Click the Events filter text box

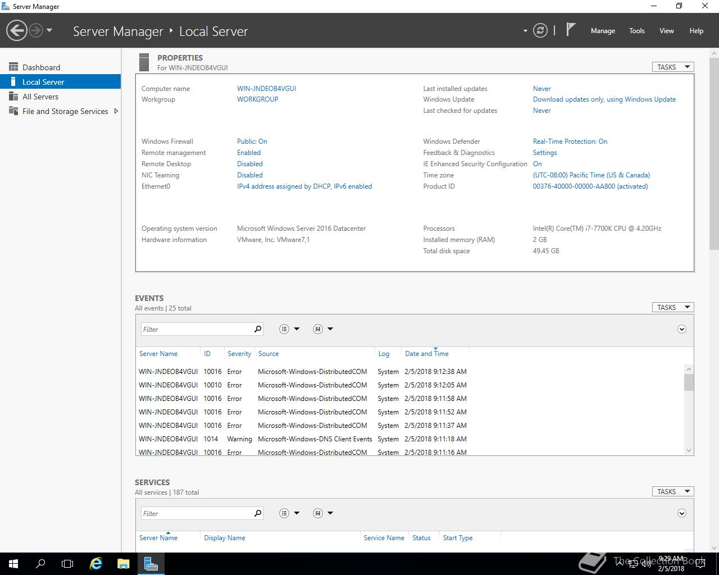pos(196,329)
